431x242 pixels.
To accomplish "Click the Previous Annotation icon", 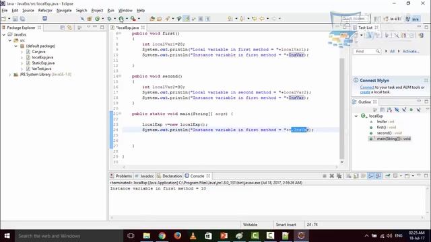I will click(x=242, y=19).
